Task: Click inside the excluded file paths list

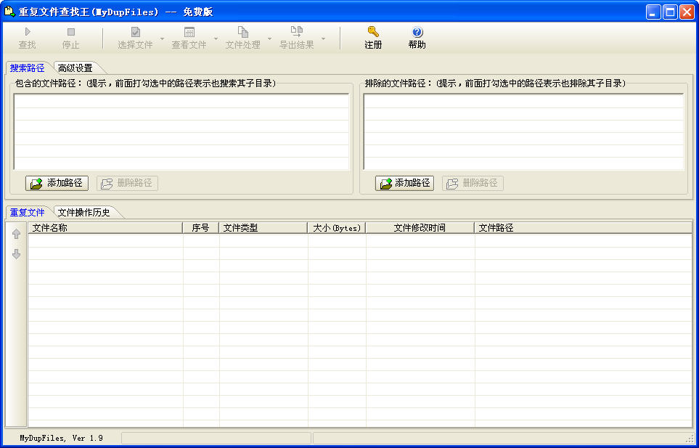Action: tap(524, 132)
